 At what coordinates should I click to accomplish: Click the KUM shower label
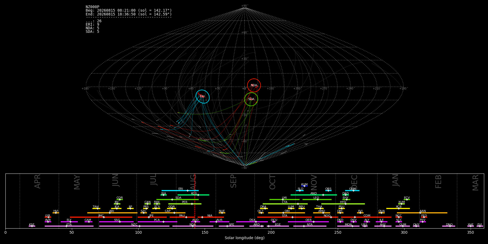point(304,184)
